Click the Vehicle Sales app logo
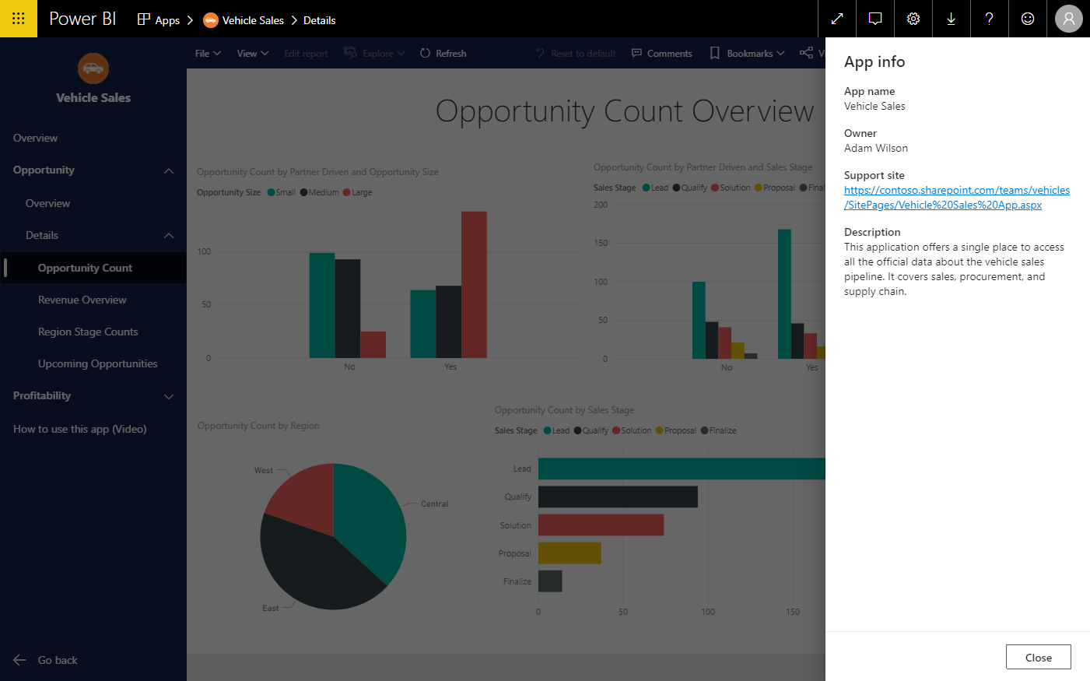This screenshot has width=1090, height=681. [93, 68]
